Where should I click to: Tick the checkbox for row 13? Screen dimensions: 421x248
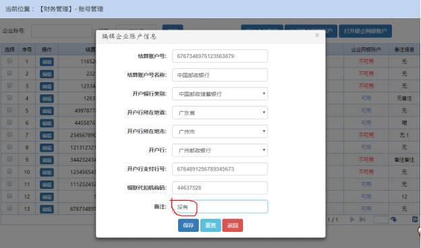pyautogui.click(x=9, y=208)
